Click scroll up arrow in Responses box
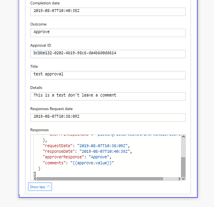214x207 pixels. click(183, 136)
